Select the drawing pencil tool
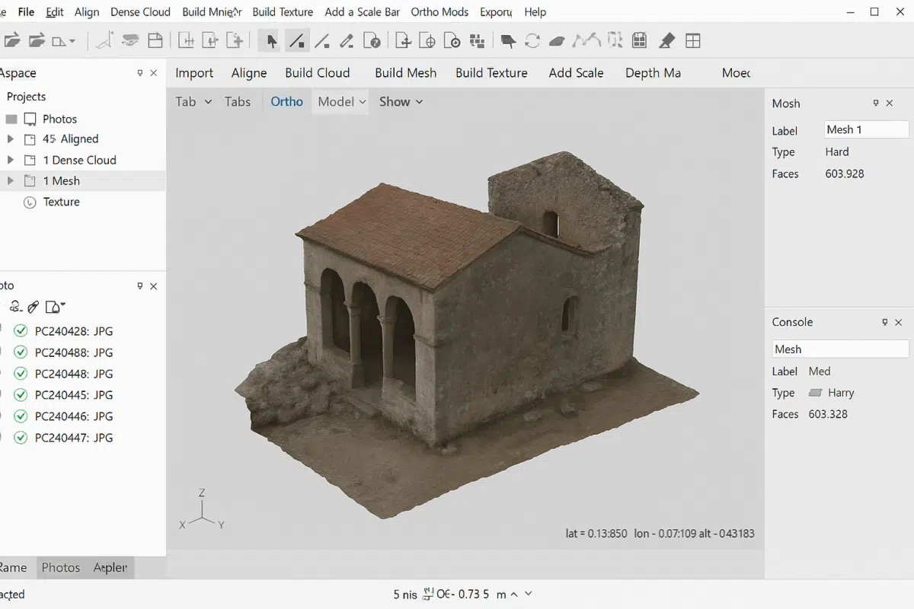The image size is (914, 609). 347,40
